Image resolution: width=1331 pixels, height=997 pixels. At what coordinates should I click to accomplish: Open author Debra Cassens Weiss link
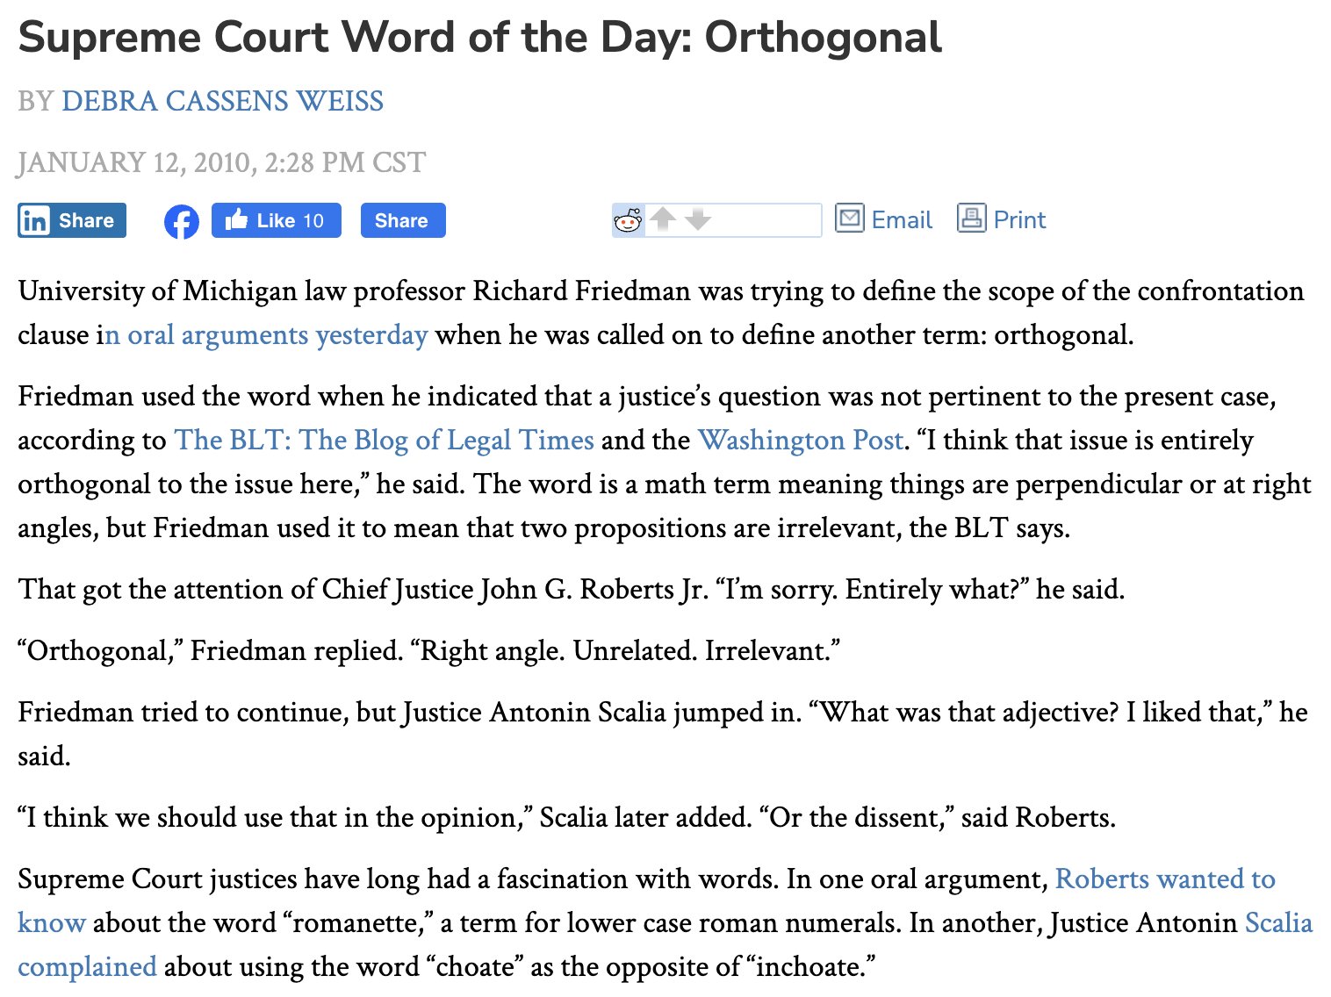point(222,101)
